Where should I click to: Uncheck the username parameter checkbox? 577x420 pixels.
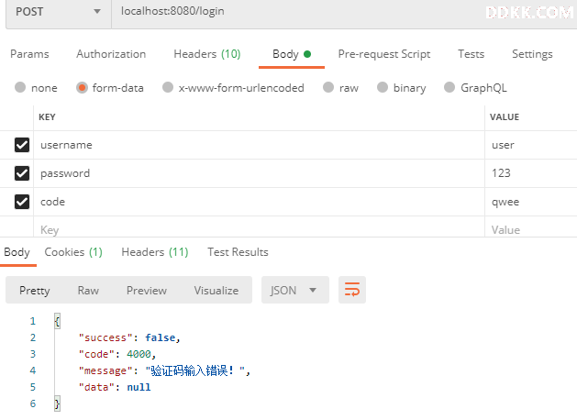tap(22, 145)
